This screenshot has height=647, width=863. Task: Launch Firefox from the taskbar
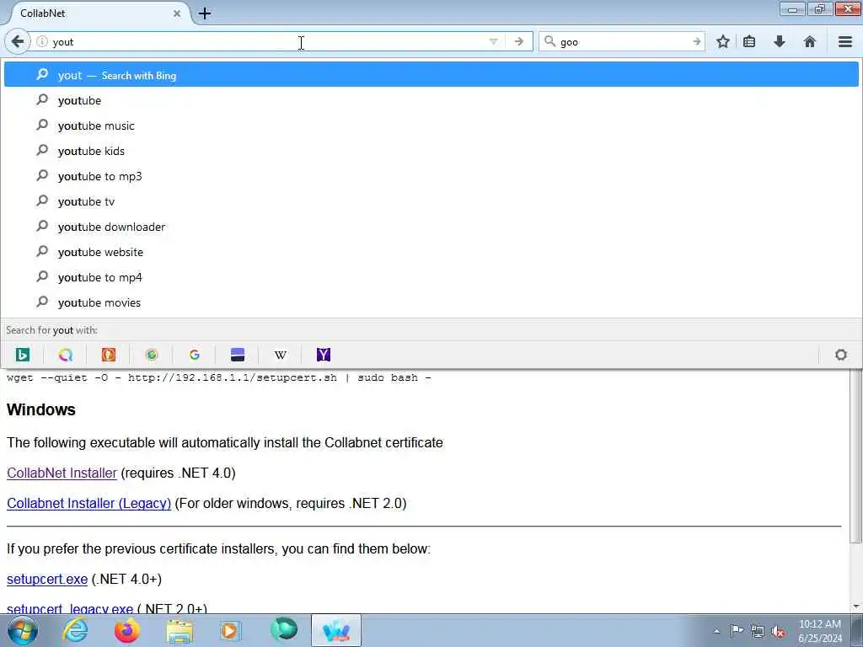click(127, 630)
